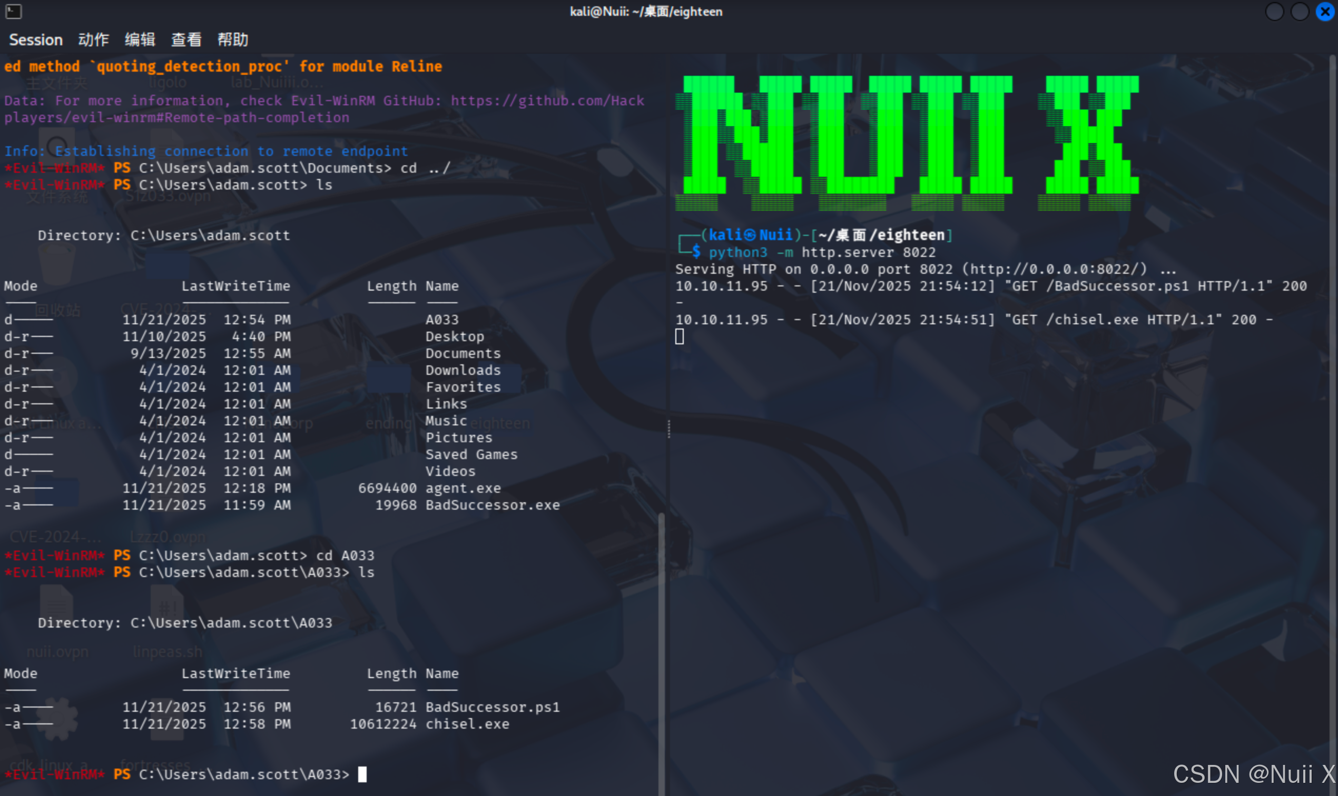Close the terminal window with the blue X

click(1325, 11)
